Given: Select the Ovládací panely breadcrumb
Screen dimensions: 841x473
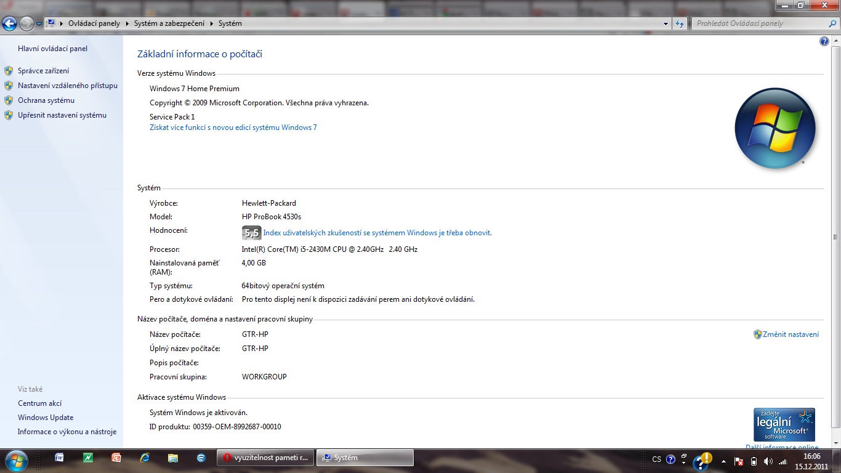Looking at the screenshot, I should pyautogui.click(x=94, y=23).
